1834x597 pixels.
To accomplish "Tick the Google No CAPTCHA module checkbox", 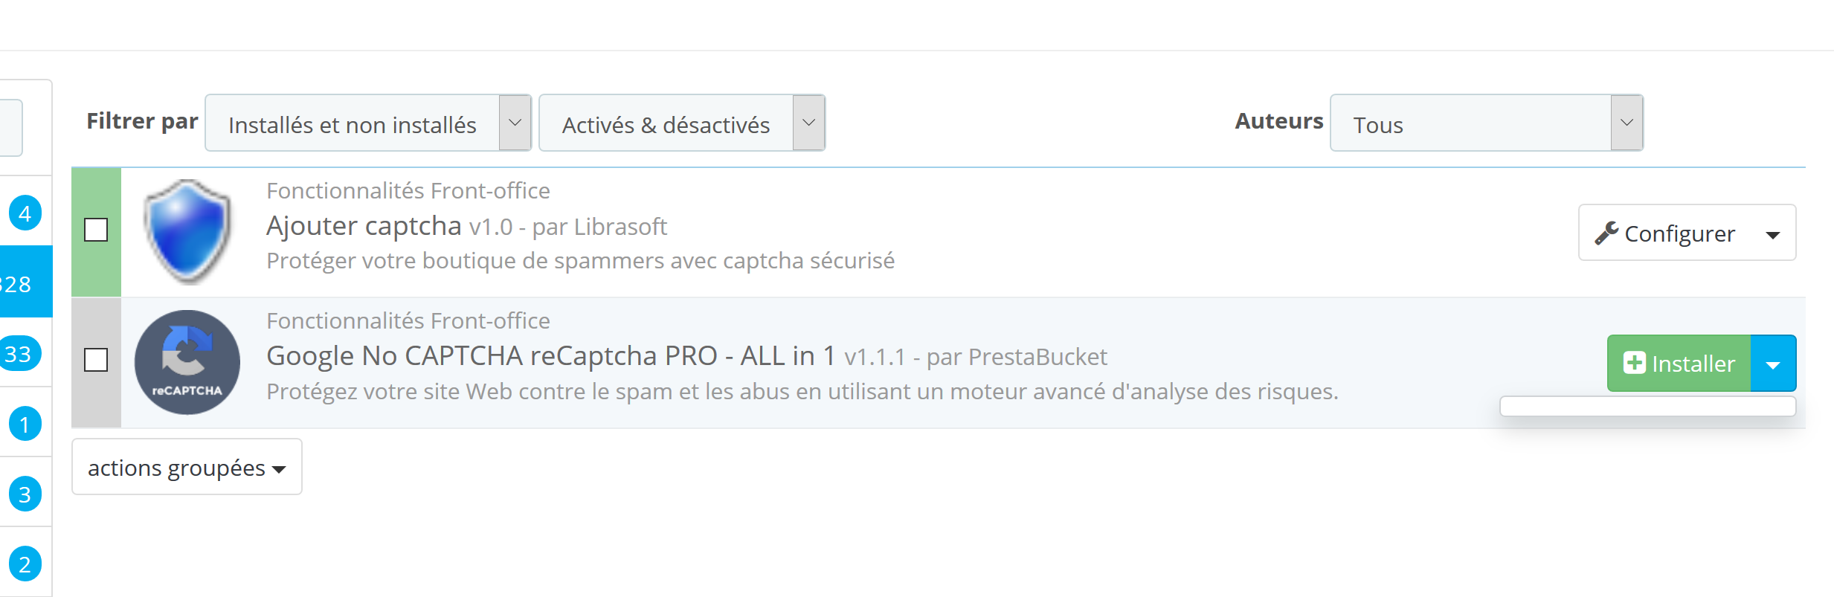I will [x=96, y=360].
